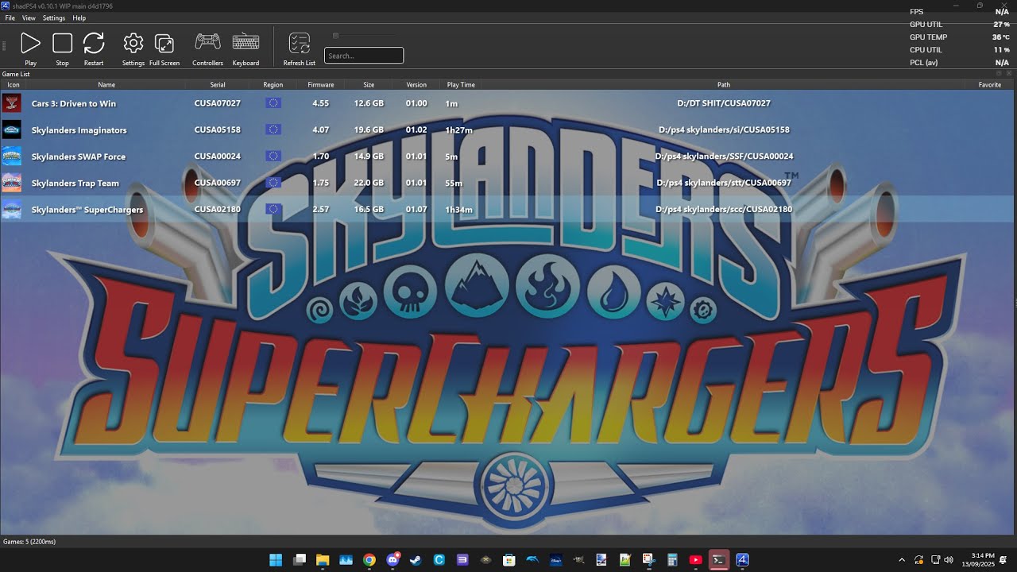Open Dolphin emulator from the taskbar
Image resolution: width=1017 pixels, height=572 pixels.
coord(532,560)
